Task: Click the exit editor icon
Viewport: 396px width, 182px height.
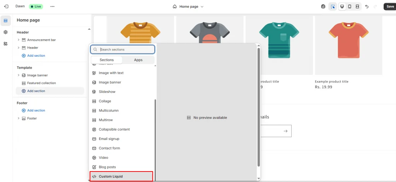Action: tap(6, 7)
